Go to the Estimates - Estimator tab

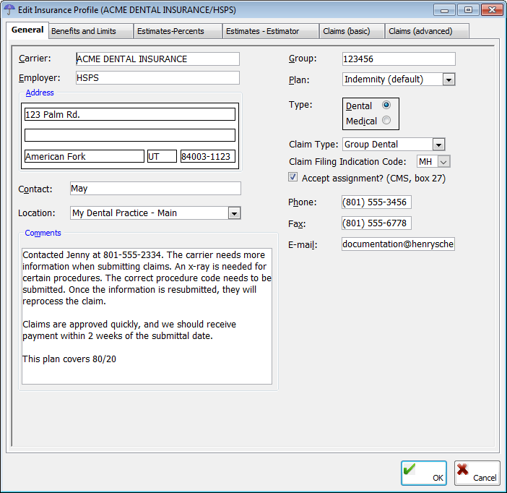(270, 31)
